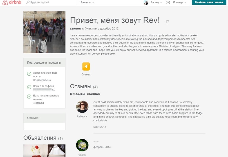
Task: Click the 'Участник с декабрь 2012' text
Action: point(102,29)
